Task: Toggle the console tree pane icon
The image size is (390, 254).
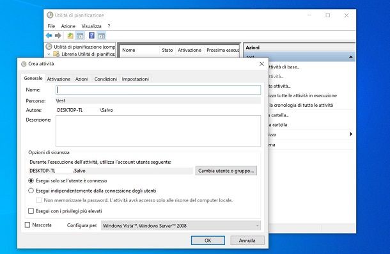Action: coord(80,36)
